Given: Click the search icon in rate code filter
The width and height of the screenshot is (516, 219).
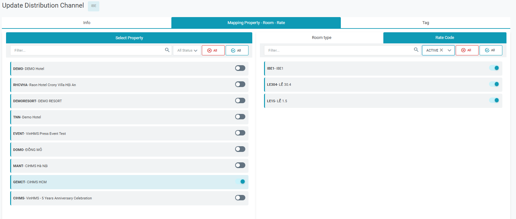Looking at the screenshot, I should click(416, 50).
